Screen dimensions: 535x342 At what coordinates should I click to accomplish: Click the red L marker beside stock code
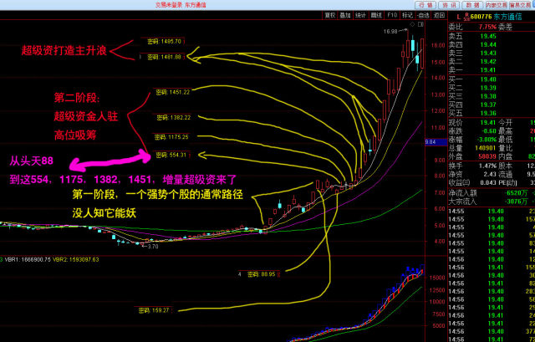(x=458, y=17)
